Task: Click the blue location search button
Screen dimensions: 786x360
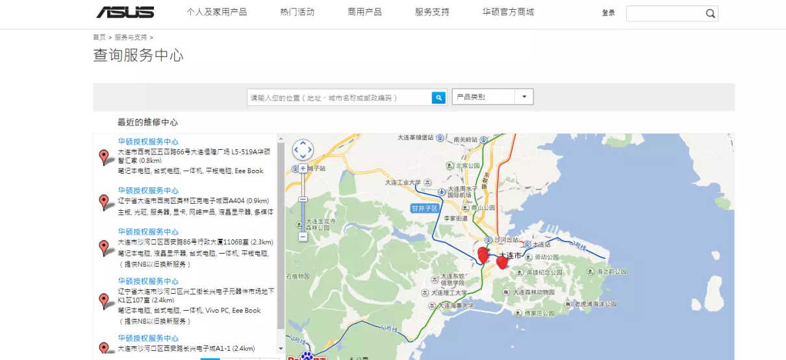Action: click(x=439, y=97)
